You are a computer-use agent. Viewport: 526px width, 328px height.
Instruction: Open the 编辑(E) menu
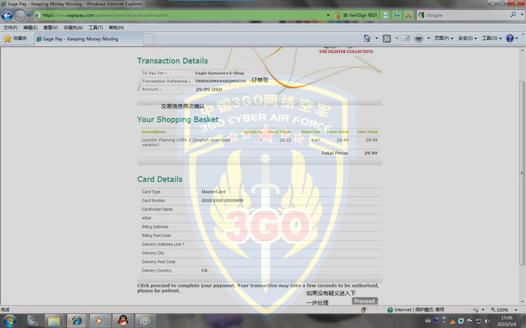coord(30,28)
